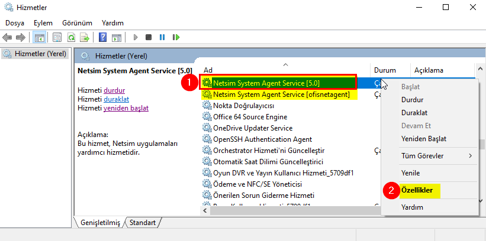486x241 pixels.
Task: Select Netsim System Agent Service [ofisnetagent] row
Action: coord(281,95)
